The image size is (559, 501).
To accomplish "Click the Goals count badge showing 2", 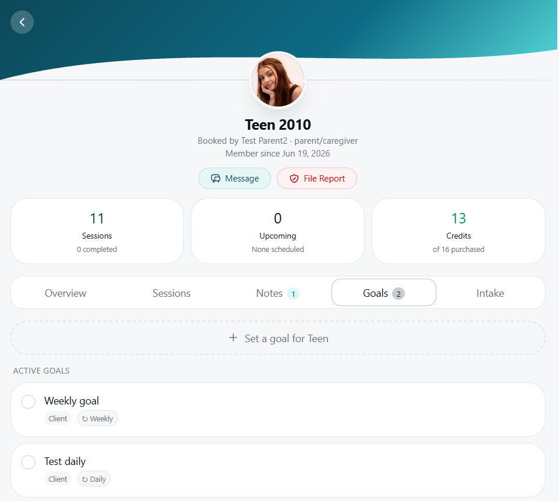I will (x=398, y=294).
